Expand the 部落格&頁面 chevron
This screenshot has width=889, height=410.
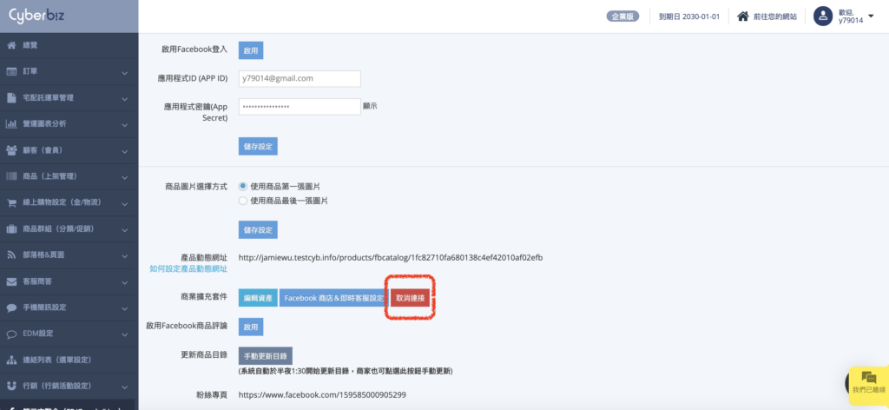tap(125, 256)
